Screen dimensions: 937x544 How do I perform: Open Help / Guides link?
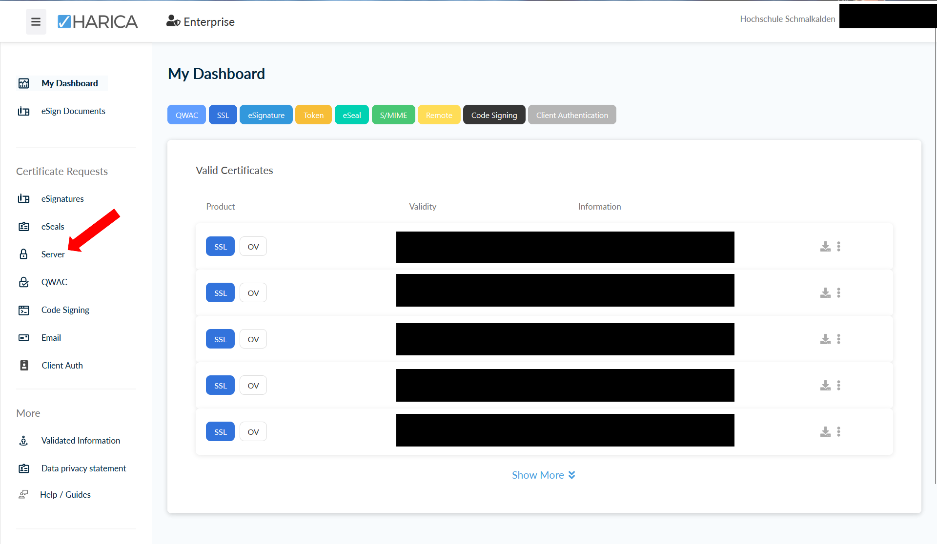(x=65, y=495)
